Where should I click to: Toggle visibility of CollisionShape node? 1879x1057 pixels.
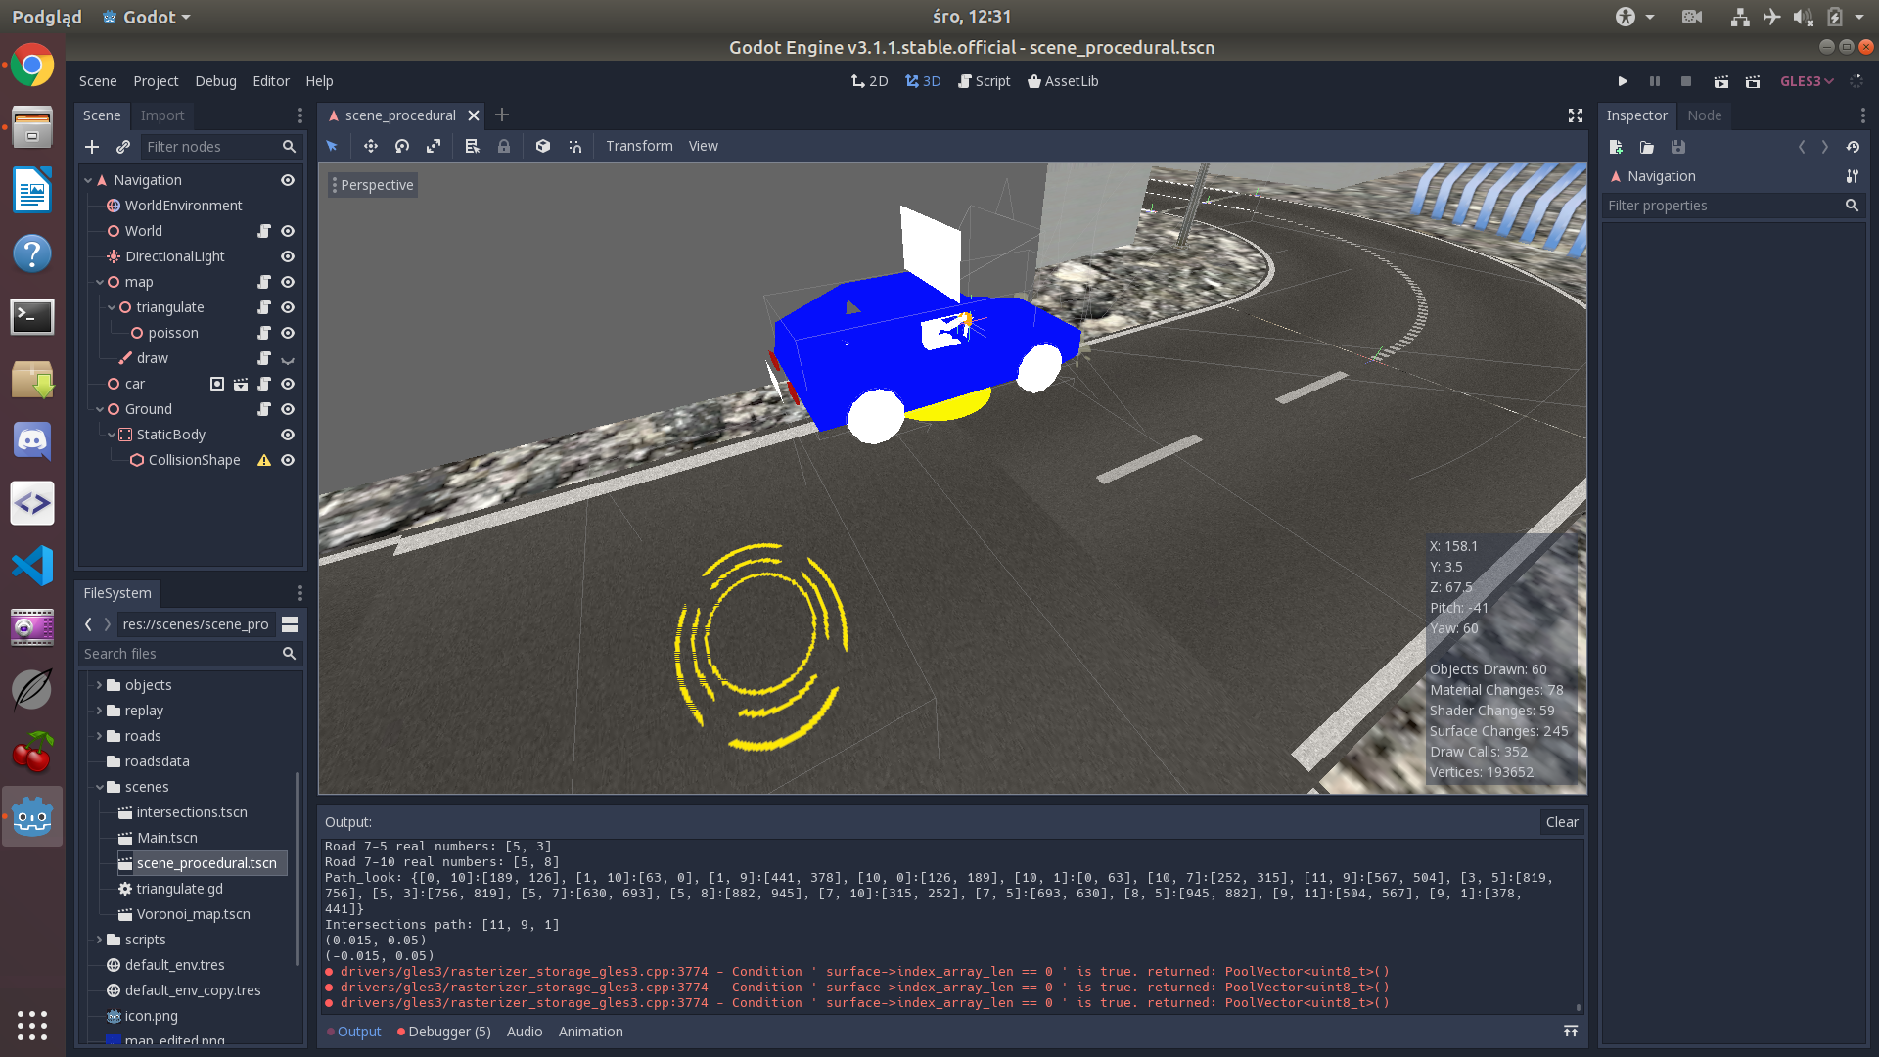tap(288, 460)
